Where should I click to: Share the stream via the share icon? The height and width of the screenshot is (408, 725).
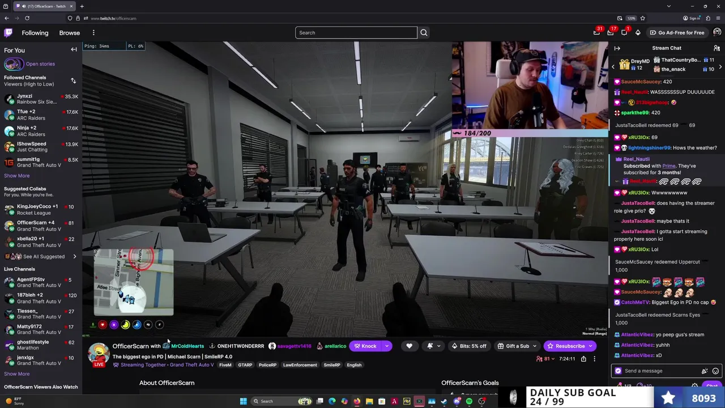tap(583, 359)
